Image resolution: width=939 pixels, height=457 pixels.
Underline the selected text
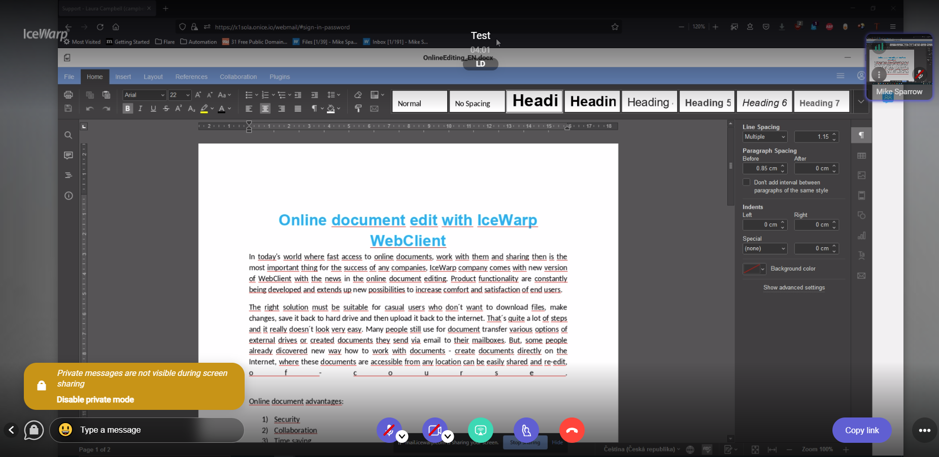[x=153, y=108]
